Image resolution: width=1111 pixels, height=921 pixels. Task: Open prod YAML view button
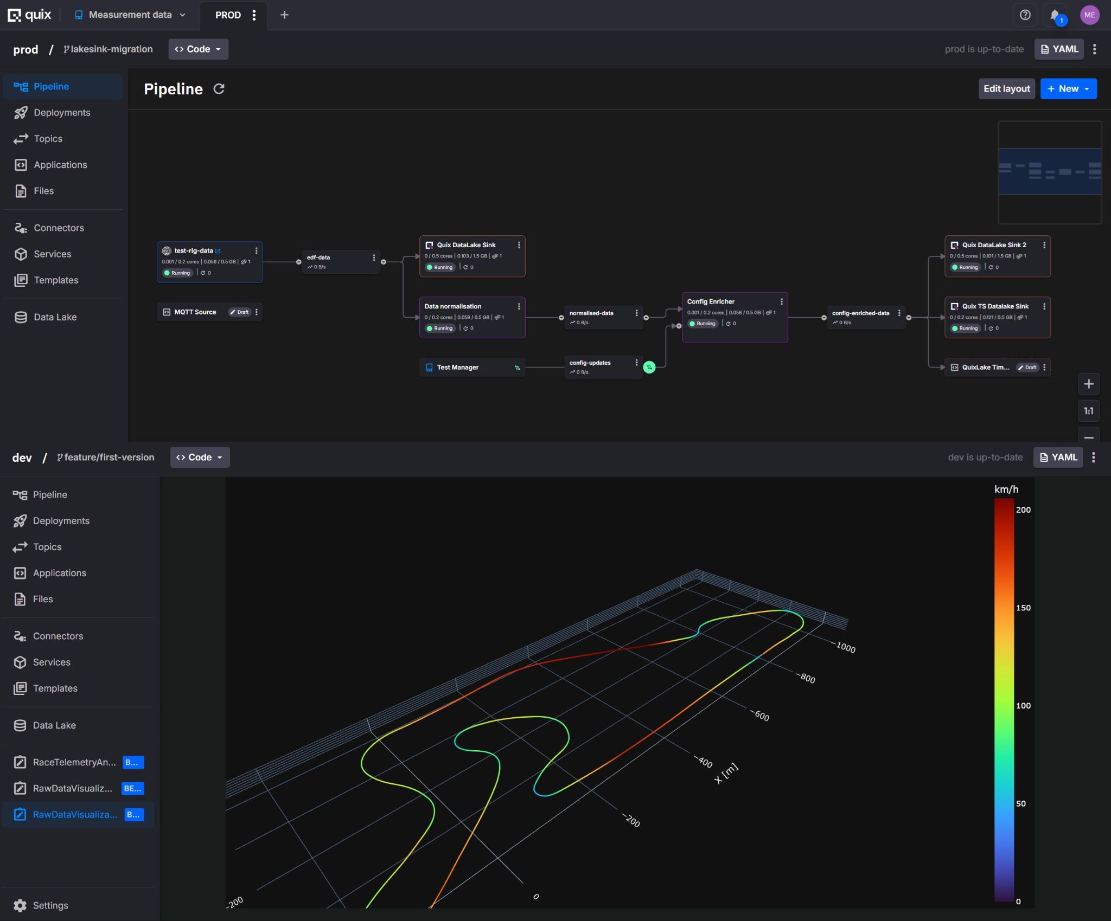click(1059, 49)
